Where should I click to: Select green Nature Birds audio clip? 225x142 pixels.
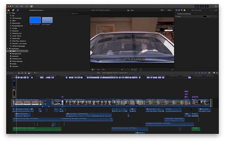[x=37, y=129]
